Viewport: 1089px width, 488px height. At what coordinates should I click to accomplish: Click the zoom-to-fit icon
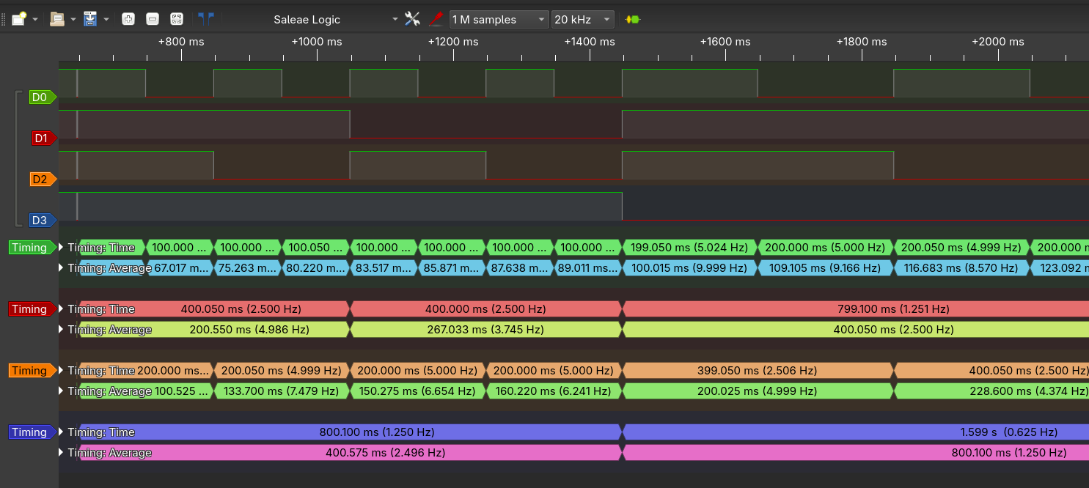(x=176, y=19)
